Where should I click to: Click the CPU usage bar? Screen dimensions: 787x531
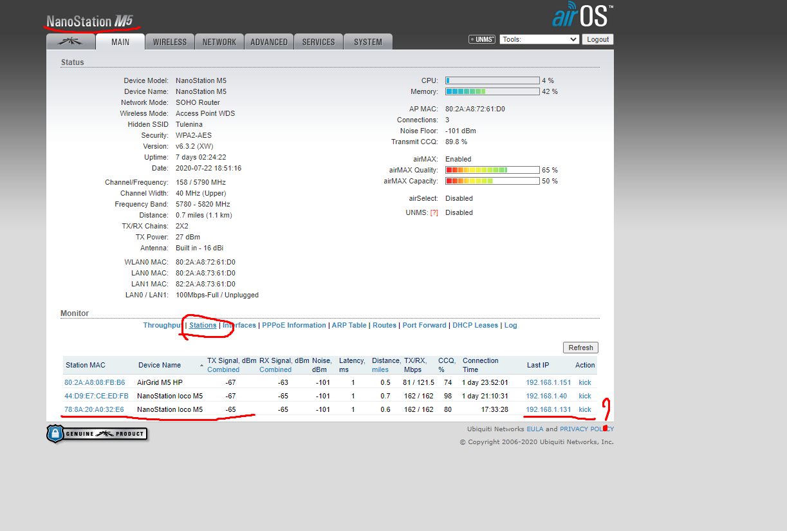point(492,80)
